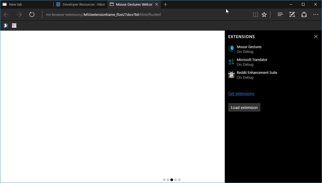Open Reading view in the toolbar

(255, 14)
